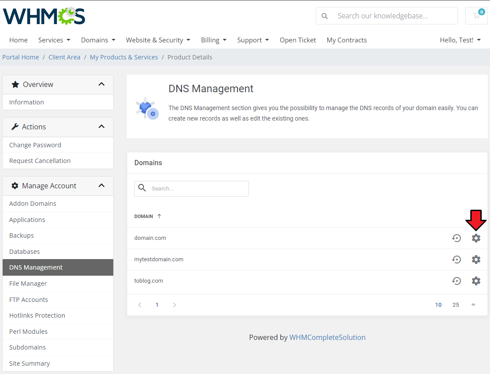Open FTP Accounts in sidebar
This screenshot has height=374, width=490.
(x=58, y=300)
